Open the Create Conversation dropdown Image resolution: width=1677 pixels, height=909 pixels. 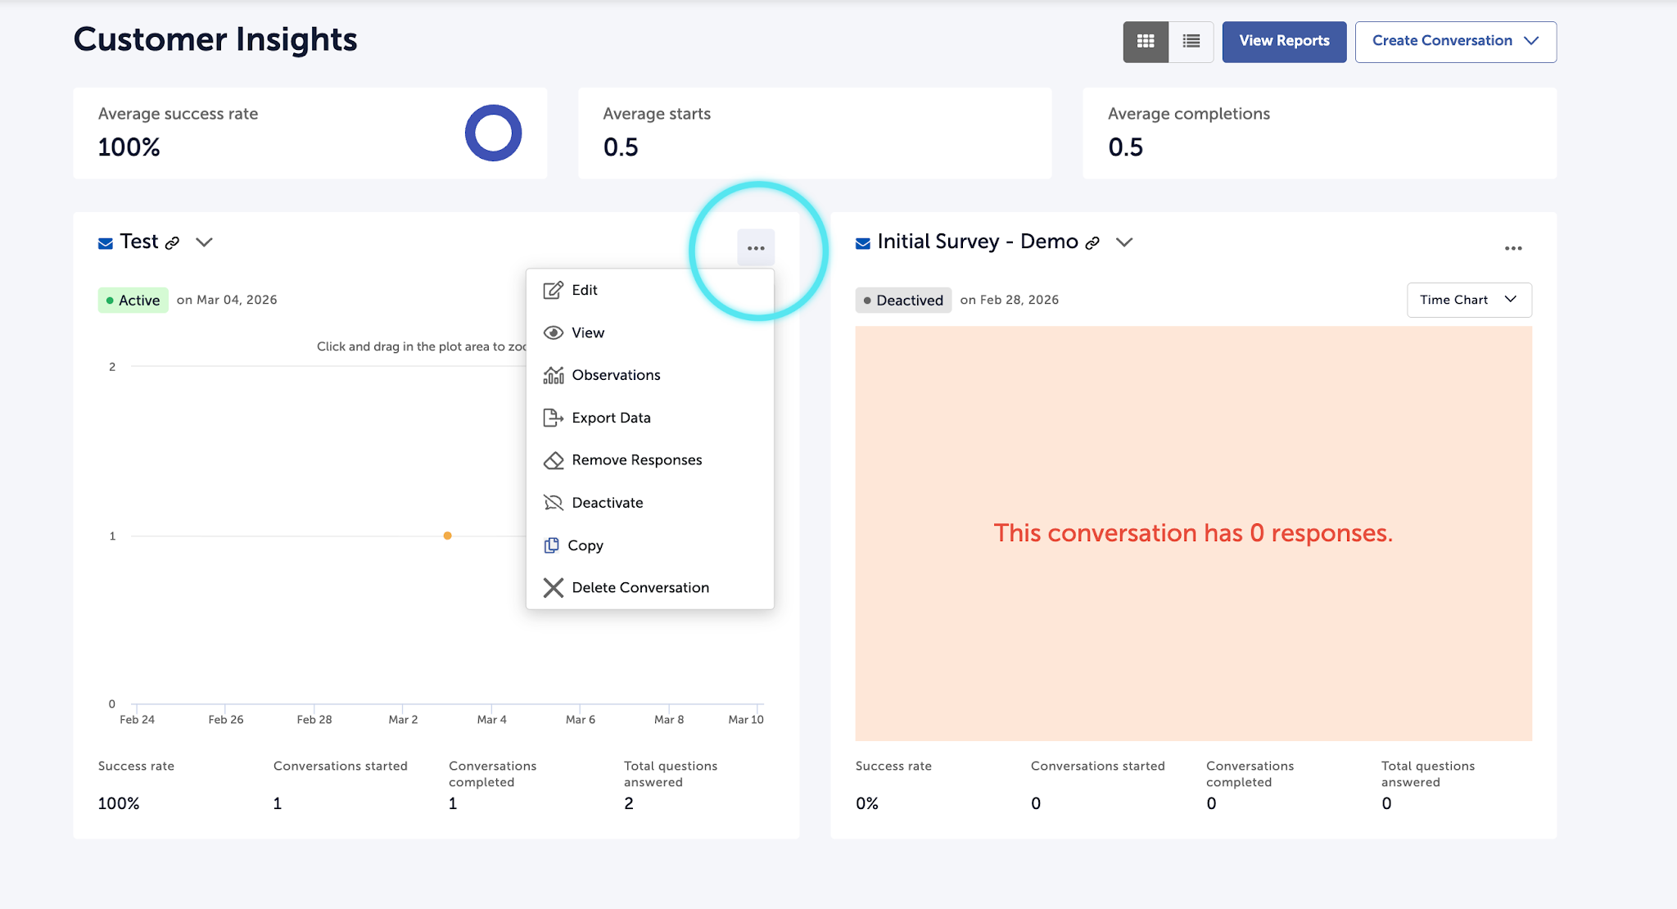point(1455,42)
